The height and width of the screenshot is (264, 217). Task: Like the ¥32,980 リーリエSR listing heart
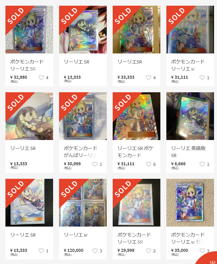pyautogui.click(x=41, y=78)
